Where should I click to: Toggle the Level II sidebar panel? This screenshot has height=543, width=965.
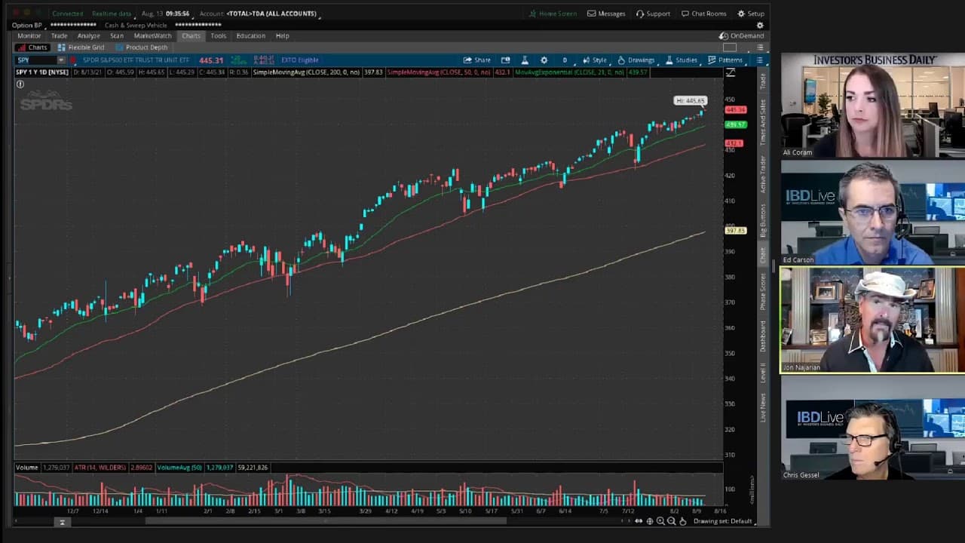click(x=763, y=373)
